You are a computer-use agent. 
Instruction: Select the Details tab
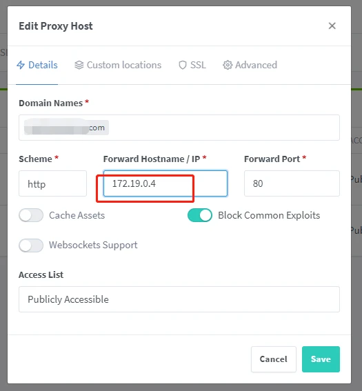[37, 65]
